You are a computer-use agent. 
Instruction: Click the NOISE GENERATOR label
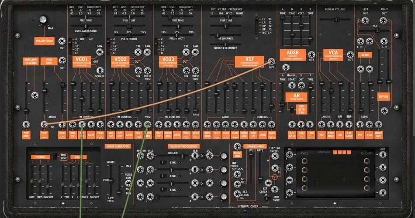coord(118,146)
